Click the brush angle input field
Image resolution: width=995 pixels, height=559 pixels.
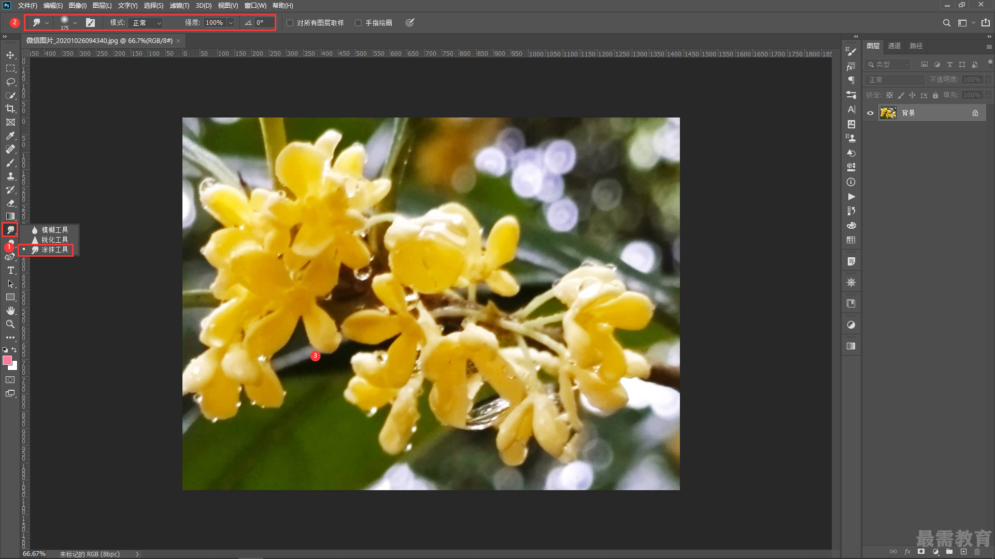[x=264, y=23]
